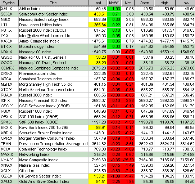195x184 pixels.
Task: Click yellow 433.51 Last cell
Action: tap(98, 14)
